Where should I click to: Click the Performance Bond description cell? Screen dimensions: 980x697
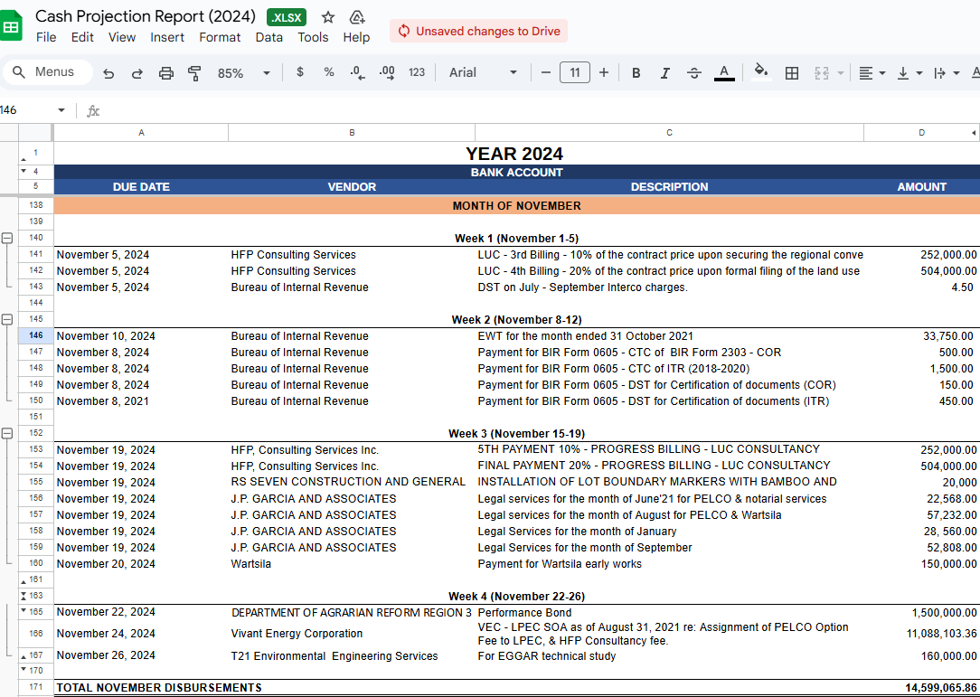tap(669, 613)
